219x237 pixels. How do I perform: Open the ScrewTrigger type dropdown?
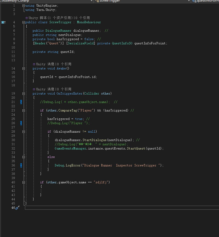click(x=189, y=1)
